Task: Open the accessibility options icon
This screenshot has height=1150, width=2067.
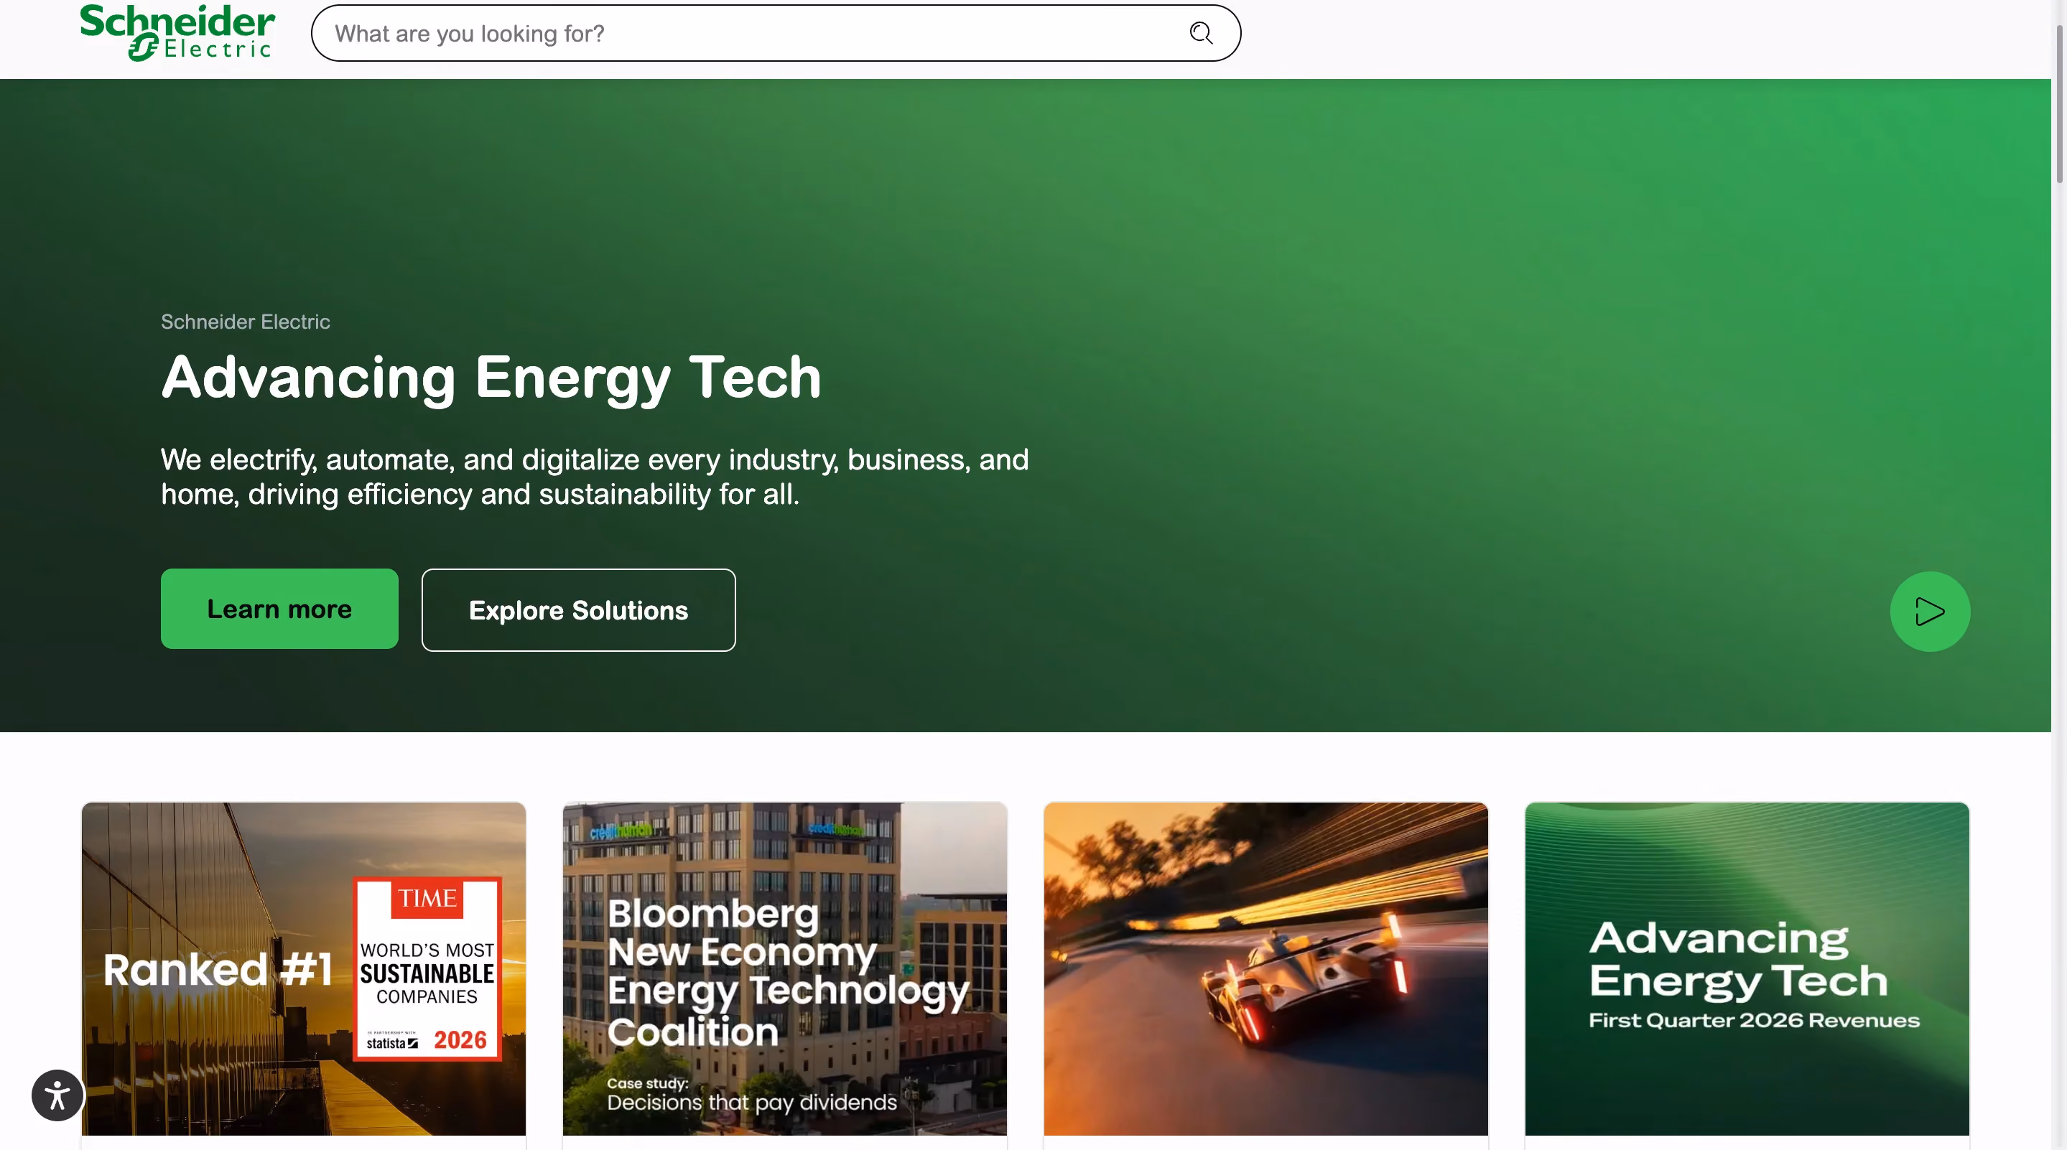Action: pos(57,1095)
